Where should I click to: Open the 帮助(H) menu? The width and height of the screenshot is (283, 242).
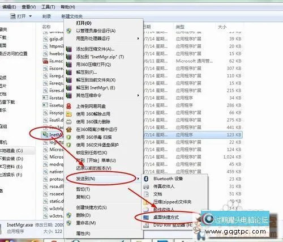68,7
